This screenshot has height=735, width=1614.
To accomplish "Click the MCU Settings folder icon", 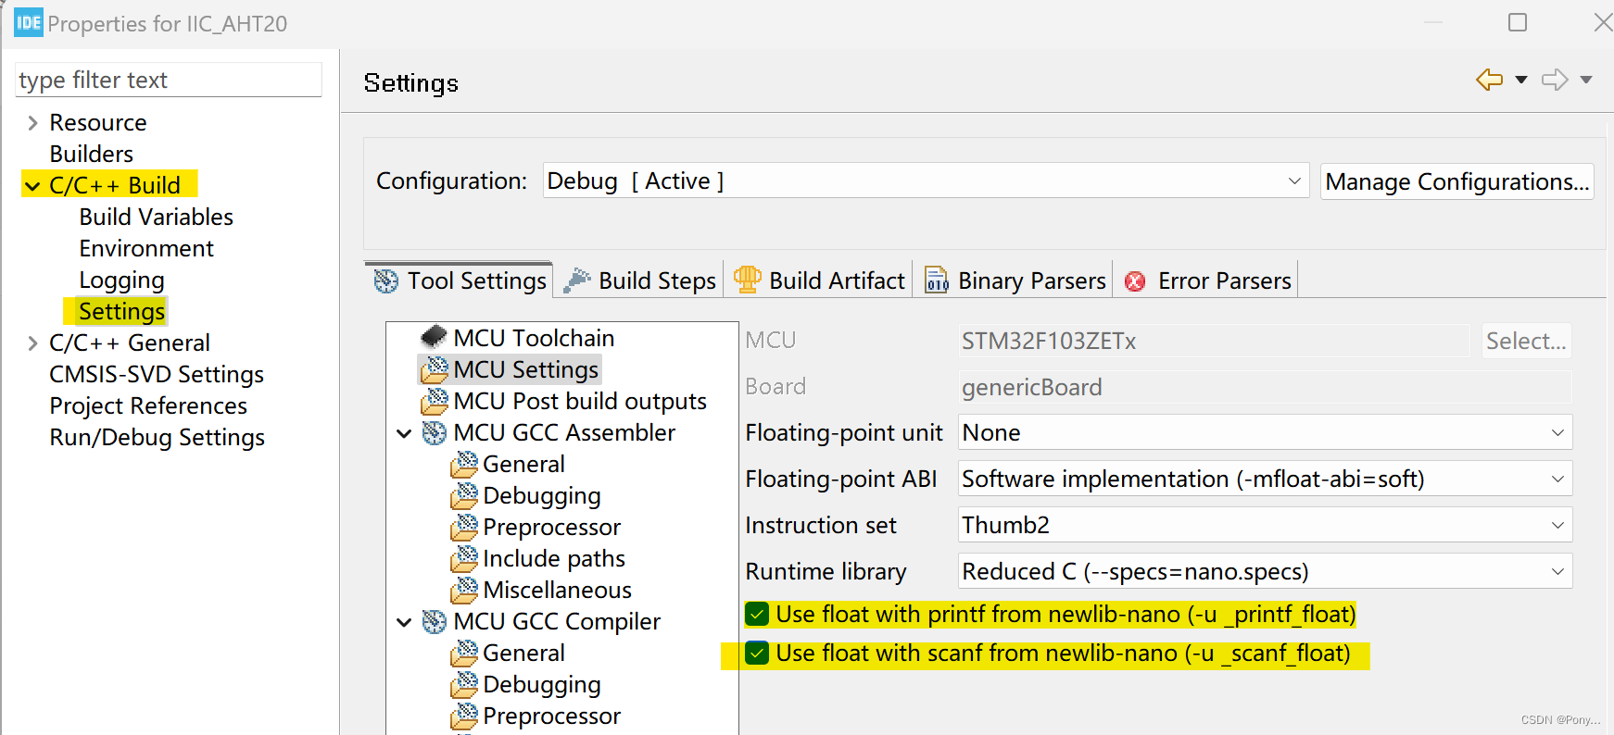I will [x=434, y=369].
